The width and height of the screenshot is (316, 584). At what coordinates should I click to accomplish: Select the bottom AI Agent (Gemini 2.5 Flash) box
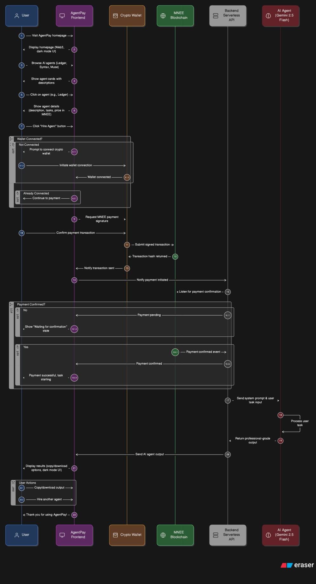tap(280, 535)
